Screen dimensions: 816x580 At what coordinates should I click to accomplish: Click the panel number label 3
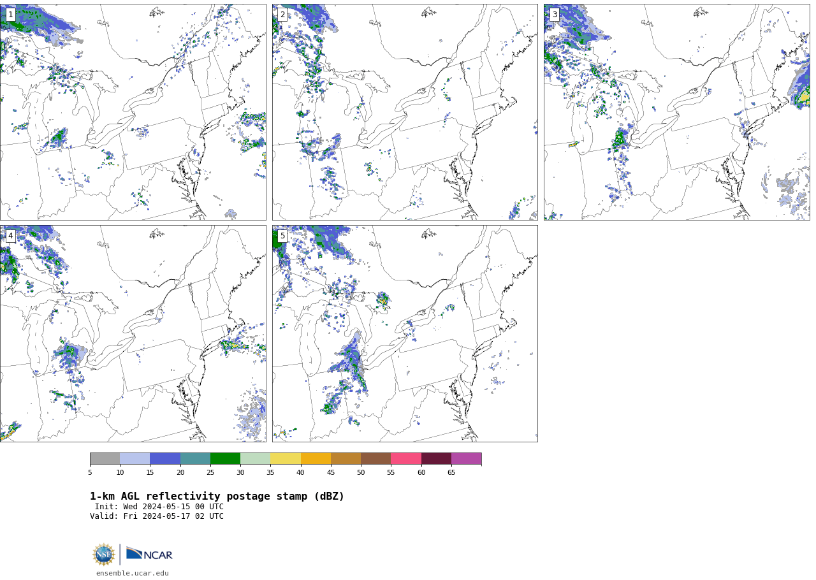pos(555,15)
